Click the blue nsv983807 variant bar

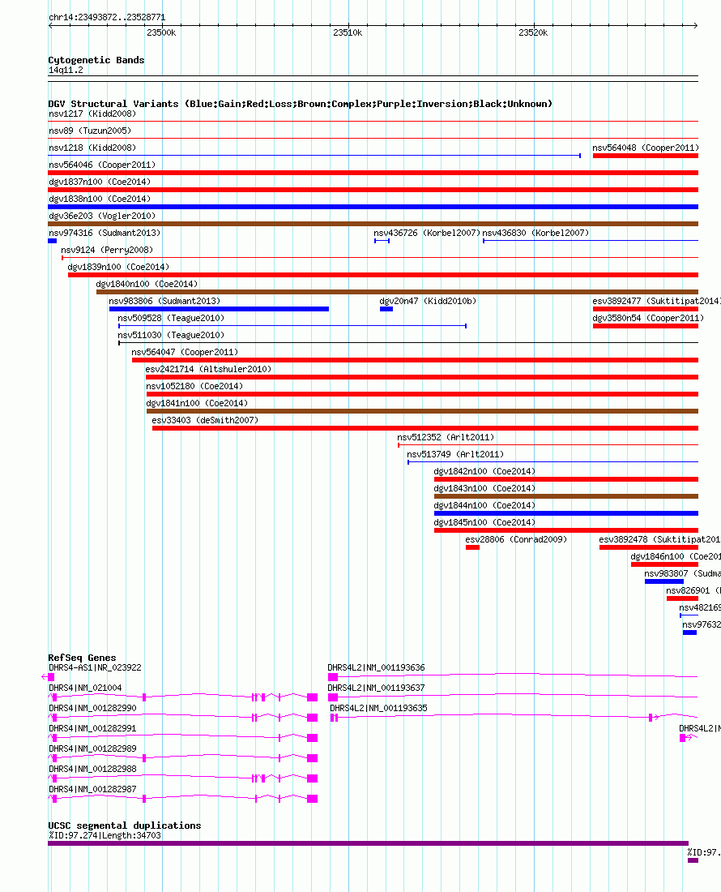(664, 582)
